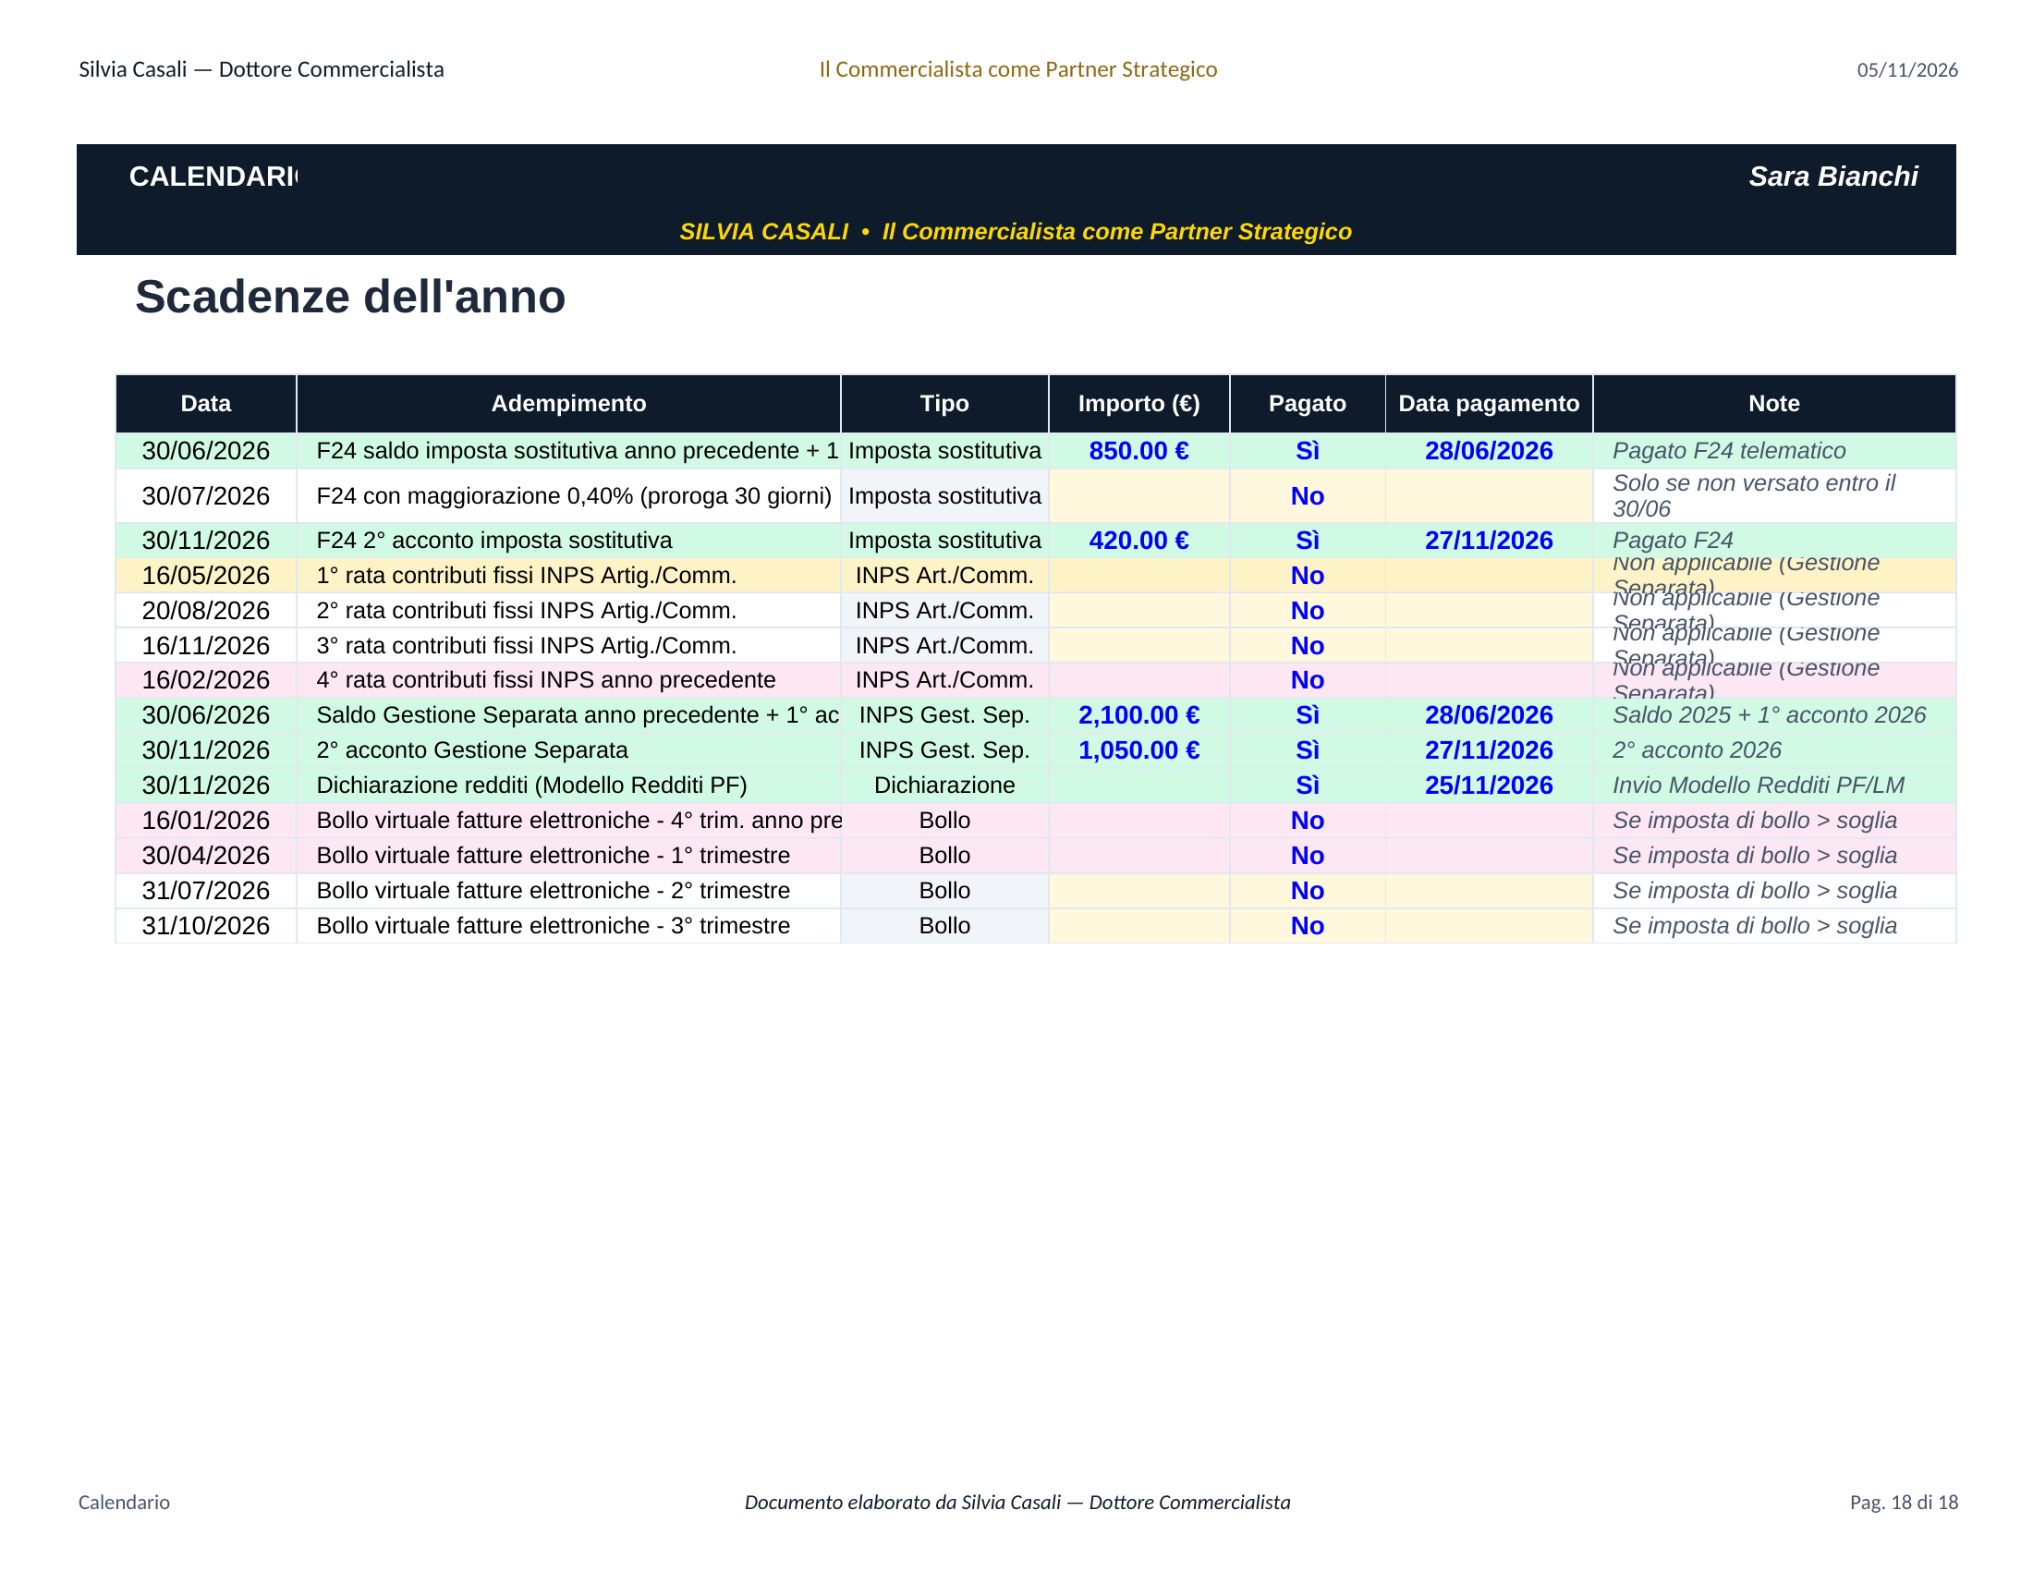Image resolution: width=2033 pixels, height=1571 pixels.
Task: Click 'F24 con maggiorazione 0,40% (proroga 30 giorni)'
Action: point(574,496)
